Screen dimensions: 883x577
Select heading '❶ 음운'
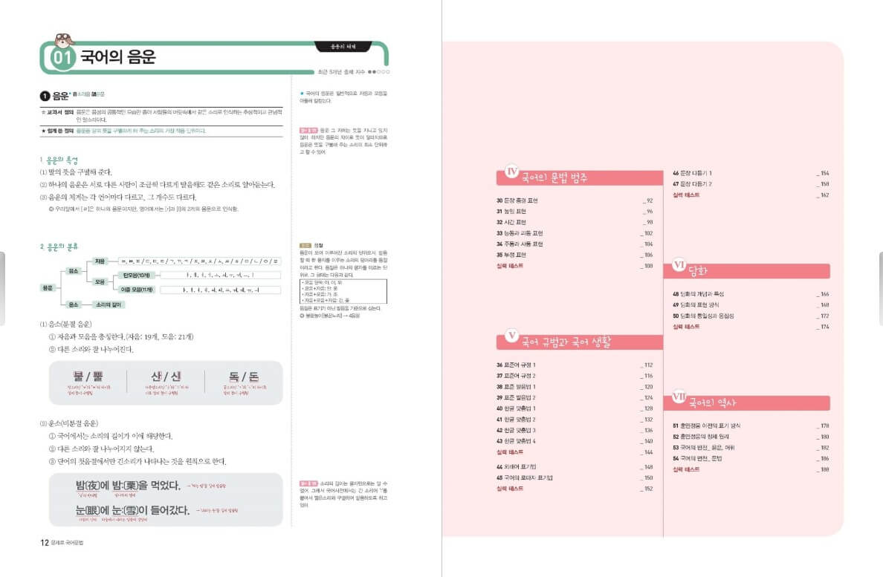(x=54, y=96)
